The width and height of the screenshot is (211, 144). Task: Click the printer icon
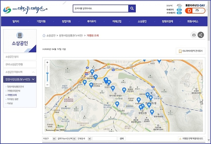[194, 35]
